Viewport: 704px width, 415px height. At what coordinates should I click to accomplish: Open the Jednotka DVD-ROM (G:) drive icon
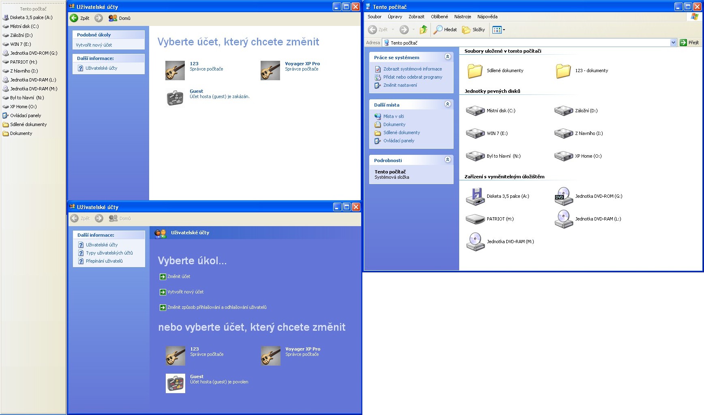point(563,197)
